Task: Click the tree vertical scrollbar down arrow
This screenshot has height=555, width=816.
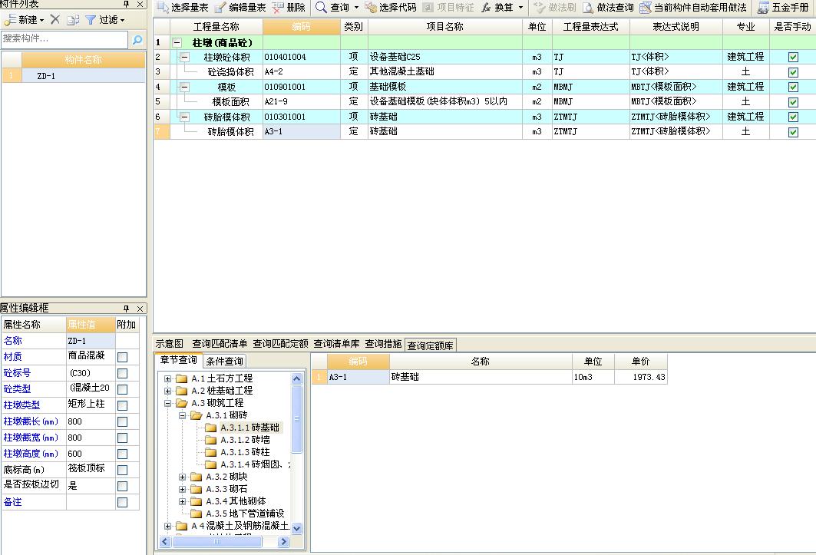Action: click(x=296, y=528)
